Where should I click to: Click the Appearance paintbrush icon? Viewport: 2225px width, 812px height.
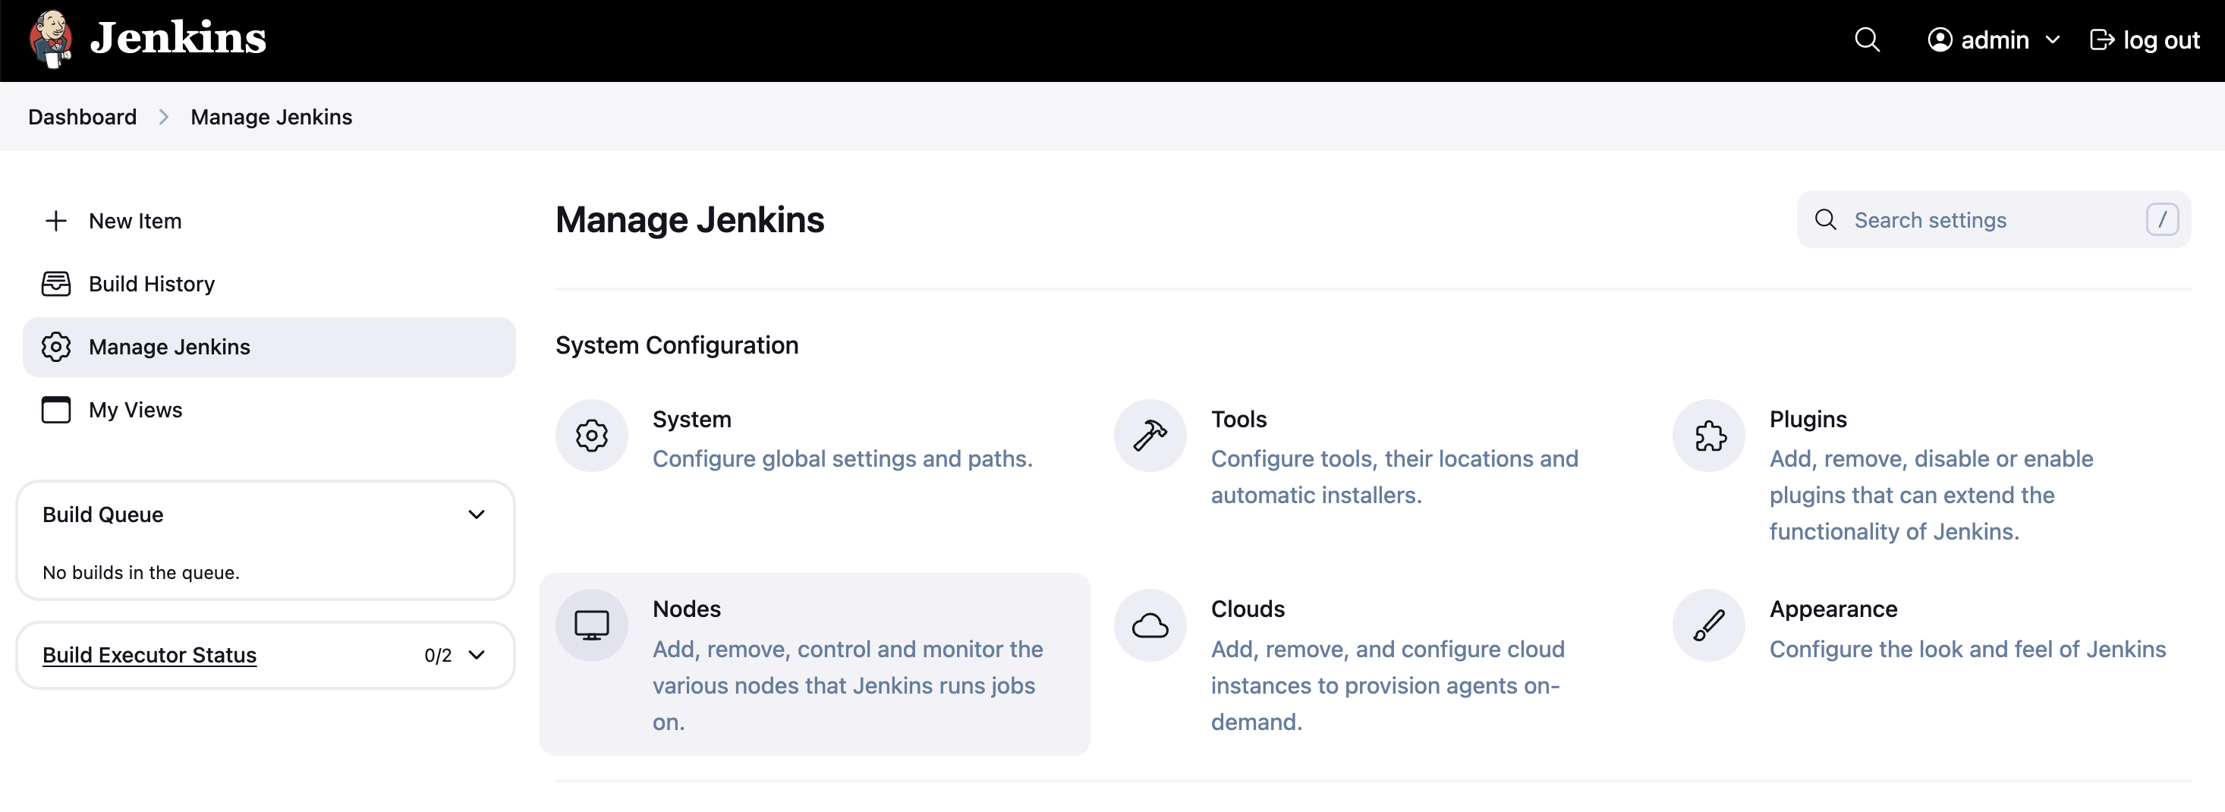coord(1708,625)
